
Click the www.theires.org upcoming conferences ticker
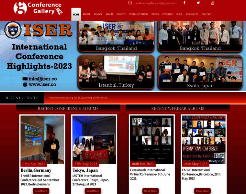78,98
